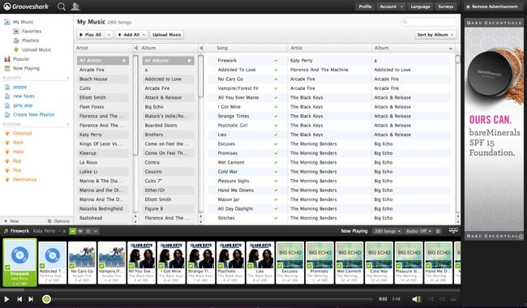Viewport: 527px width, 308px height.
Task: Open Playlists icon in sidebar
Action: coord(15,41)
